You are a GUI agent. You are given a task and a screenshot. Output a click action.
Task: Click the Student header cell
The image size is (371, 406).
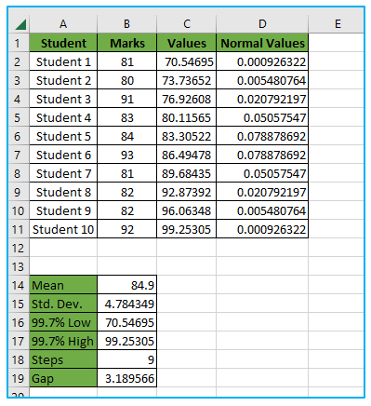click(63, 43)
